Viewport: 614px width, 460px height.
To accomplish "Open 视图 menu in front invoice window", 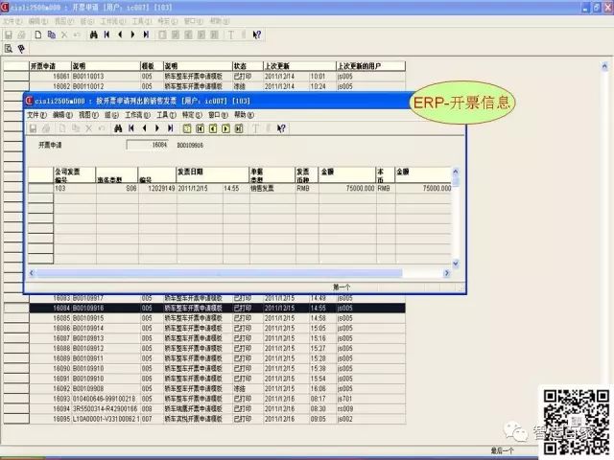I will point(88,115).
